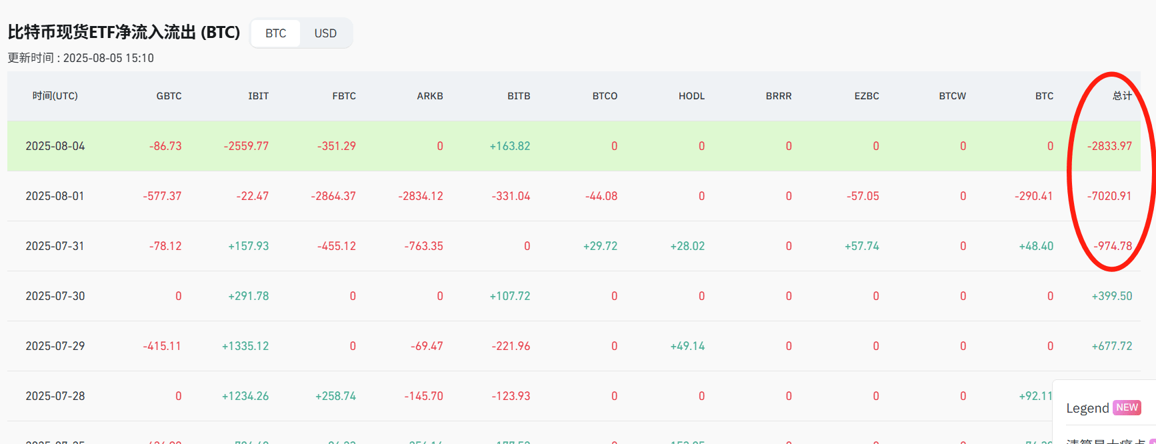Click the 2025-07-31 date cell
This screenshot has width=1156, height=444.
(55, 246)
